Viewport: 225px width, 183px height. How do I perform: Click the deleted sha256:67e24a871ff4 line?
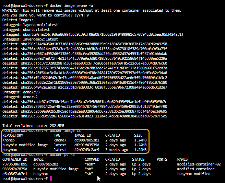pos(85,58)
